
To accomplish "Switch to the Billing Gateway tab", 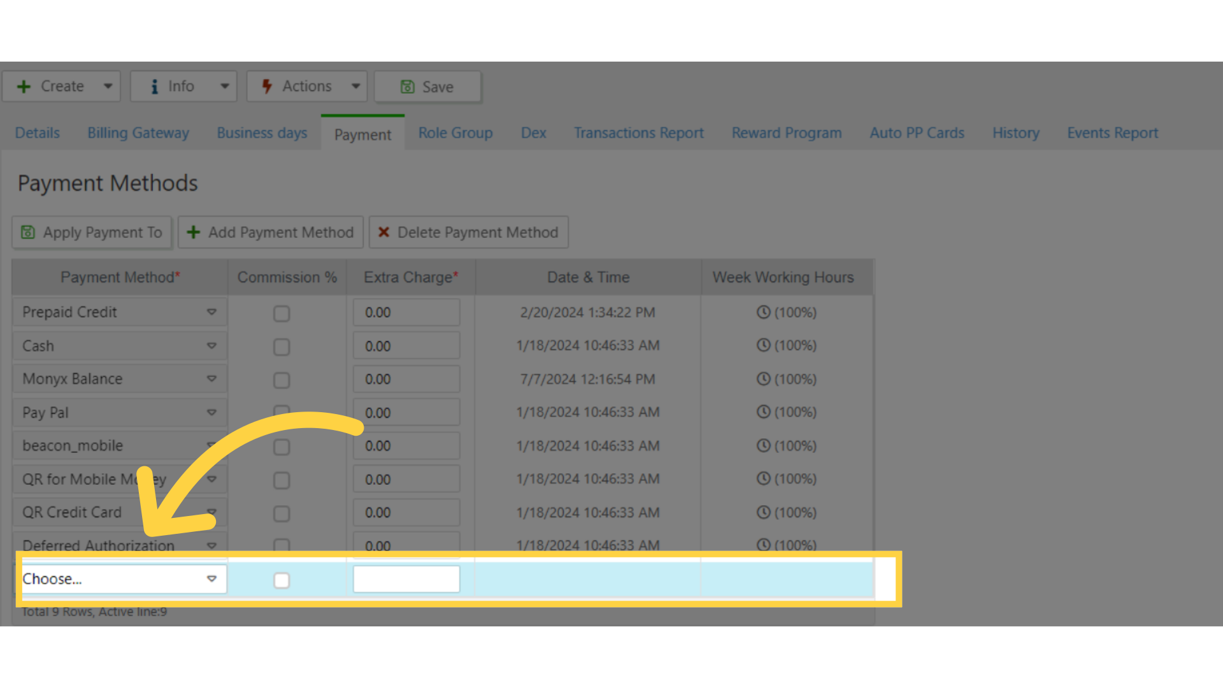I will tap(138, 133).
